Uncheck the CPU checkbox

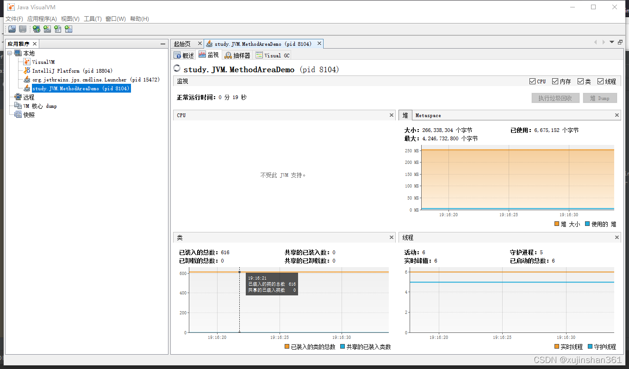tap(532, 81)
